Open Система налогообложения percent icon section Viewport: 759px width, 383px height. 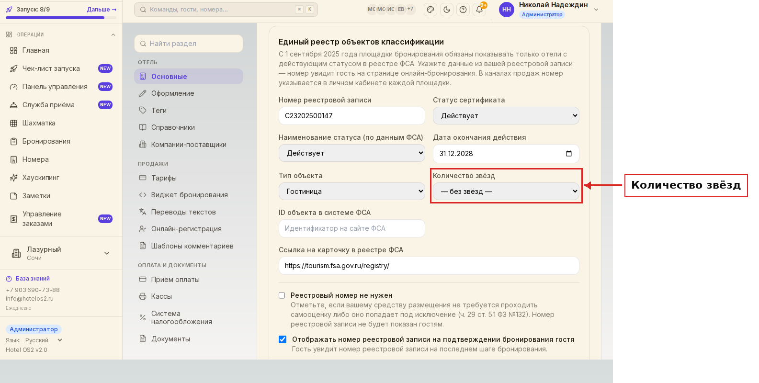pos(189,317)
